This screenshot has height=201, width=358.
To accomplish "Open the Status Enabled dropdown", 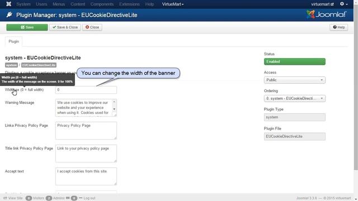I will pyautogui.click(x=295, y=61).
